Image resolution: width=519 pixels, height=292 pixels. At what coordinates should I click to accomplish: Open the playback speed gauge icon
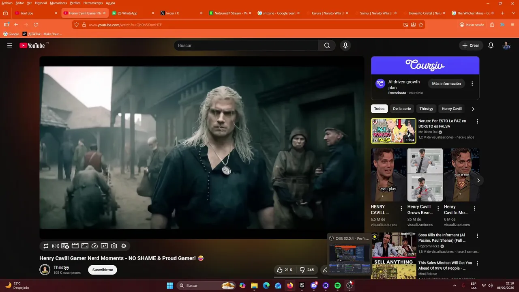pyautogui.click(x=94, y=246)
